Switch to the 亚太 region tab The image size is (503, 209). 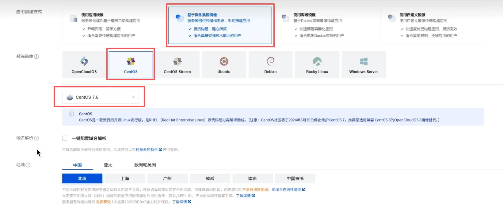click(x=108, y=165)
